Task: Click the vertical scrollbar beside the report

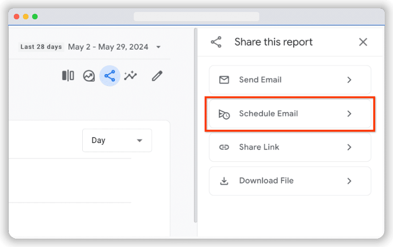Action: [x=196, y=125]
